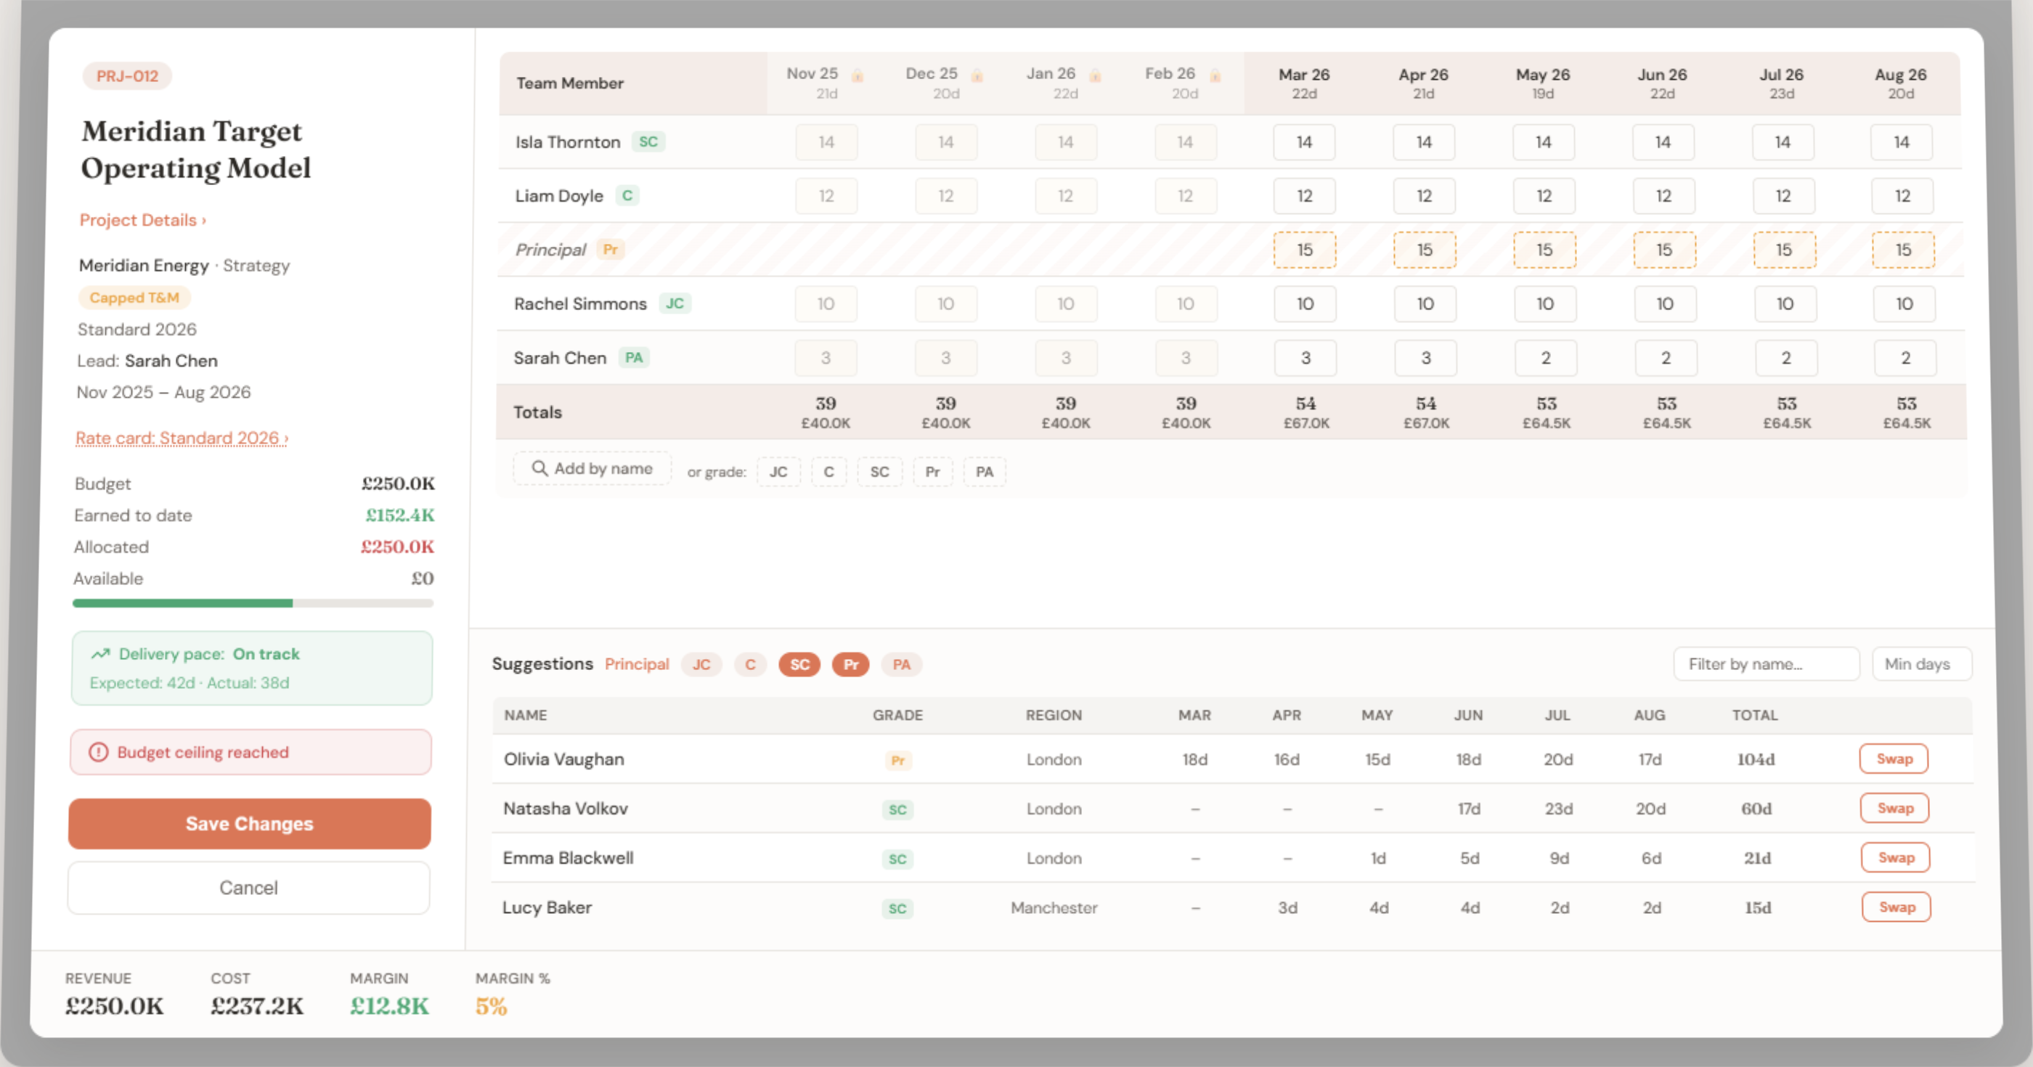Image resolution: width=2033 pixels, height=1067 pixels.
Task: Select the JC grade chip beside Add by name
Action: pyautogui.click(x=778, y=471)
